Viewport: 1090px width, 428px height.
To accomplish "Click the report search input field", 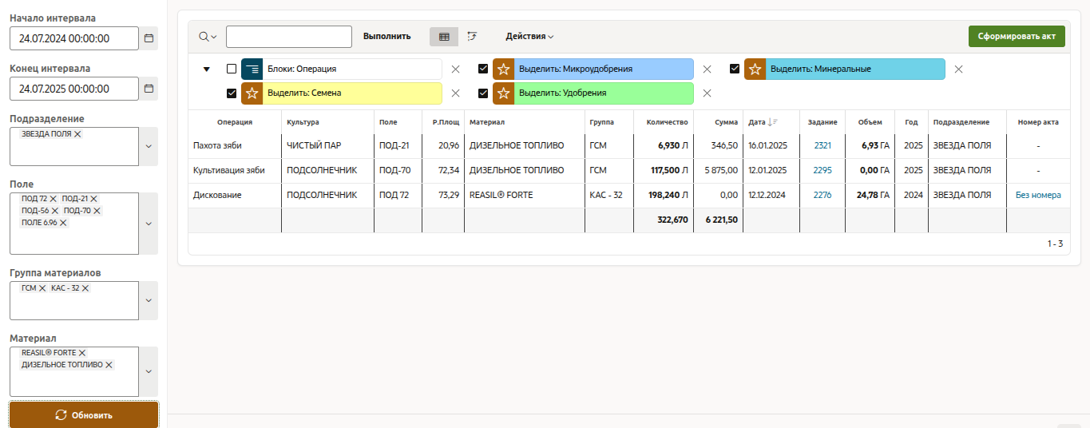I will tap(288, 37).
